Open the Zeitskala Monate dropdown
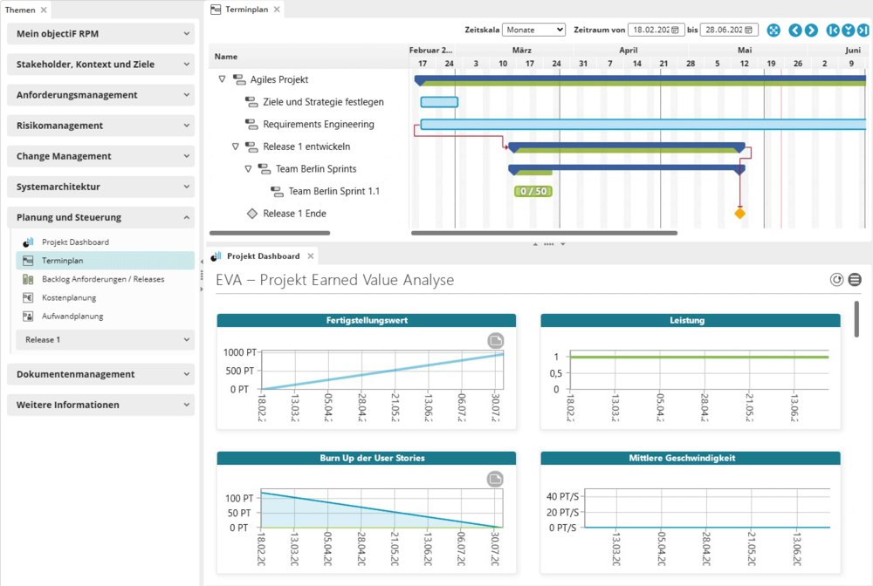 (x=534, y=30)
